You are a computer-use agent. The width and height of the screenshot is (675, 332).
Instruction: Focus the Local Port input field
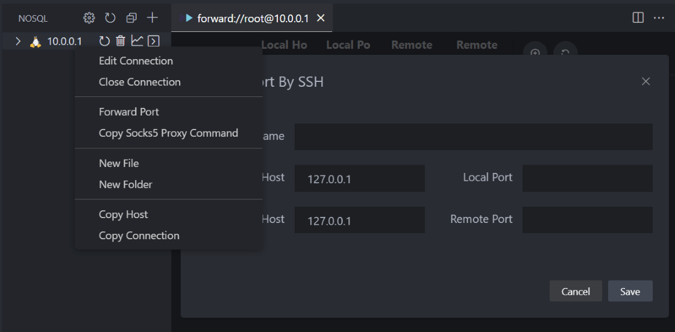click(x=587, y=178)
